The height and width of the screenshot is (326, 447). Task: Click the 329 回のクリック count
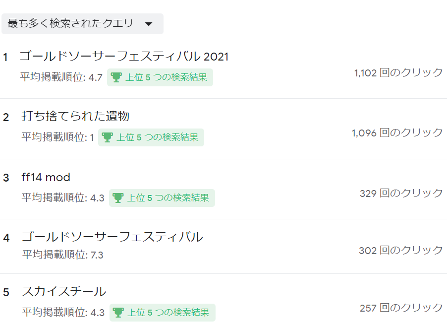(401, 193)
